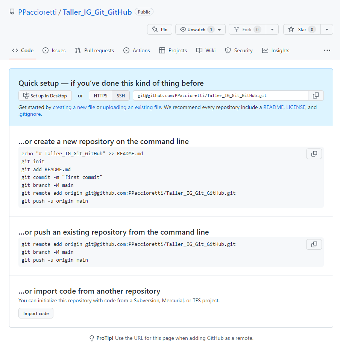Click the repository URL text field
This screenshot has height=350, width=340.
pyautogui.click(x=220, y=95)
